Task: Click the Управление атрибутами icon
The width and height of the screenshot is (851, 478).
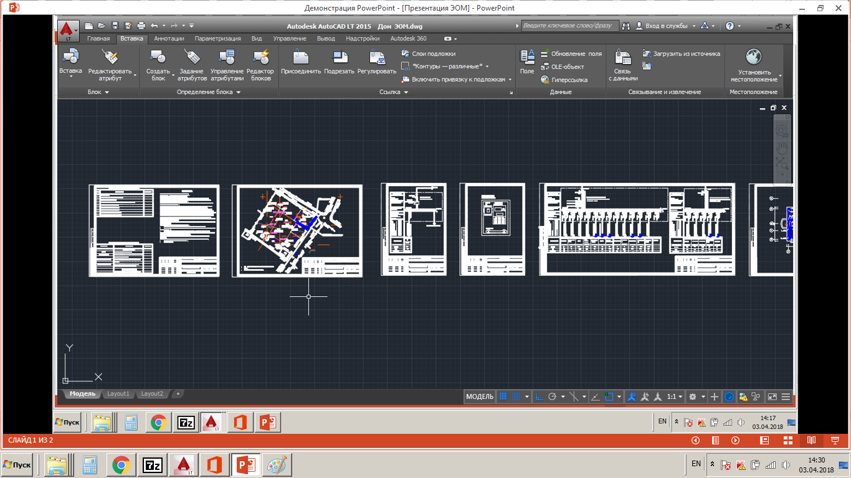Action: tap(227, 58)
